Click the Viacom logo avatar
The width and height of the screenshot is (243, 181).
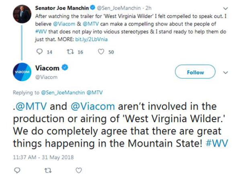(x=23, y=72)
